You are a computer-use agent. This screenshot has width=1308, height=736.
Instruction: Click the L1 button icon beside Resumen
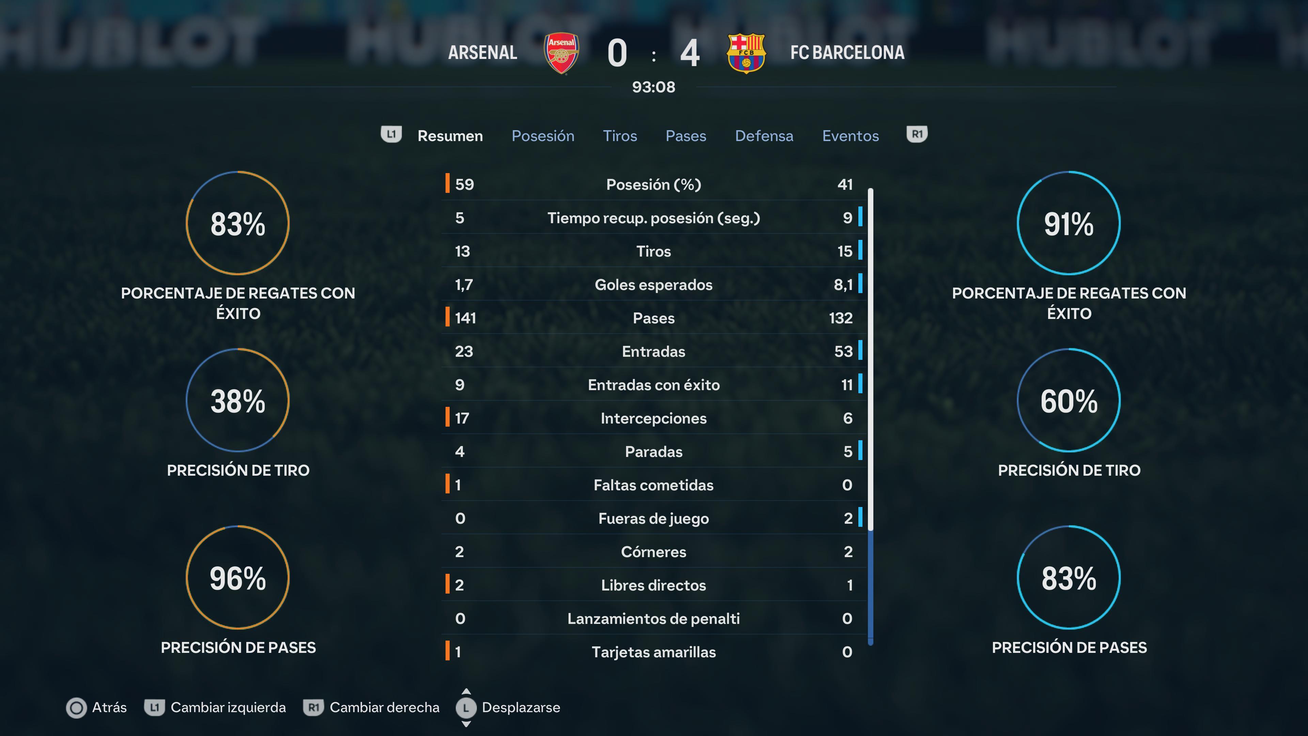(x=391, y=135)
